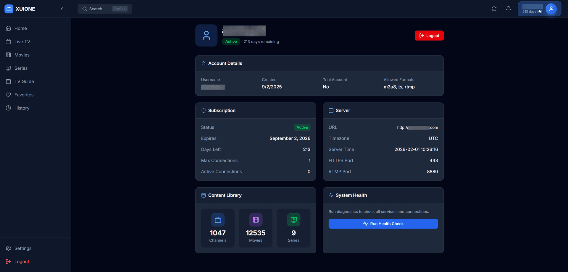The width and height of the screenshot is (568, 272).
Task: Open watch History
Action: click(22, 108)
